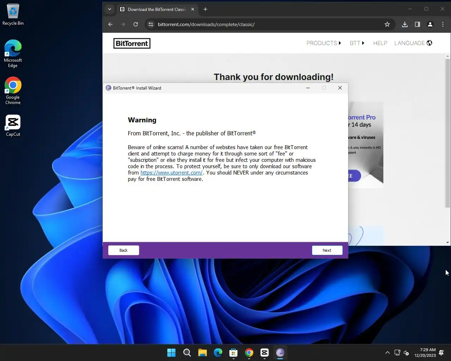View site information icon in address bar
Viewport: 451px width, 361px height.
[x=151, y=24]
